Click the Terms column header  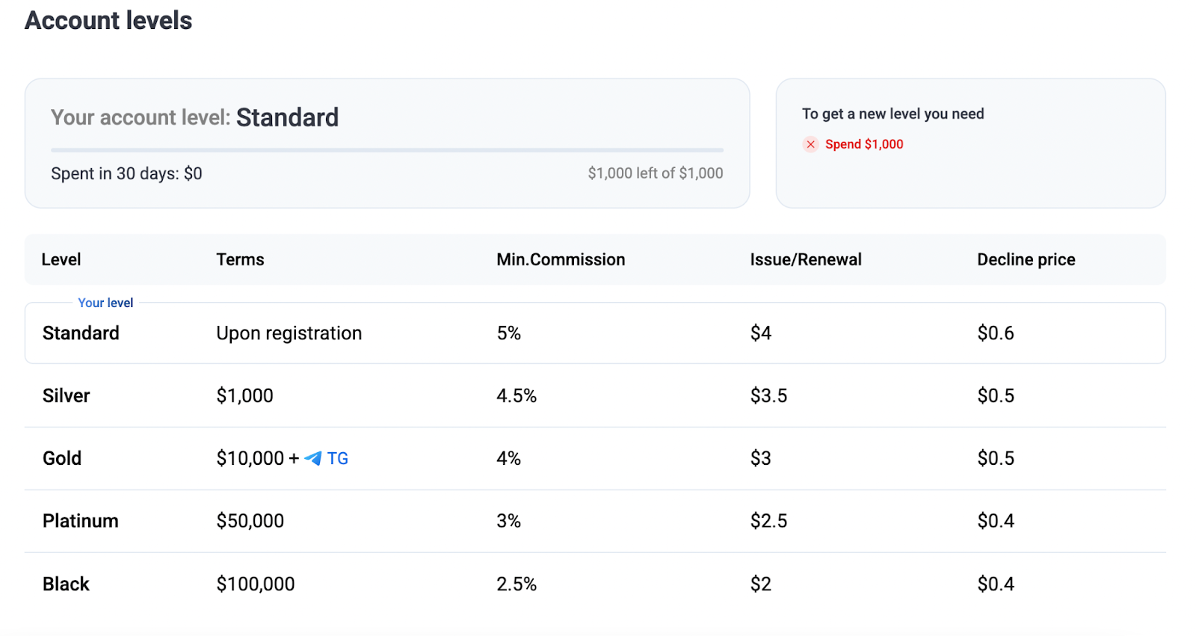tap(240, 259)
